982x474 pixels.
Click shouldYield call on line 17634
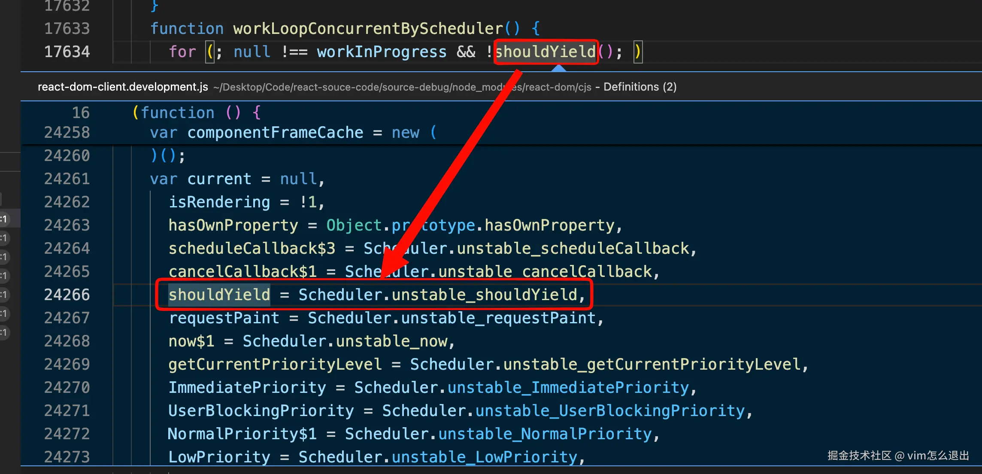click(545, 52)
